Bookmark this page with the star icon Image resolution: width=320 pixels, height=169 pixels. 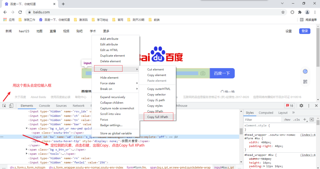click(x=283, y=12)
